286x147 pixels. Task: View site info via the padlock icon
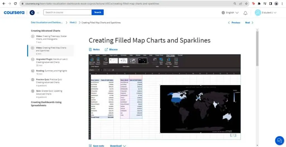[22, 3]
